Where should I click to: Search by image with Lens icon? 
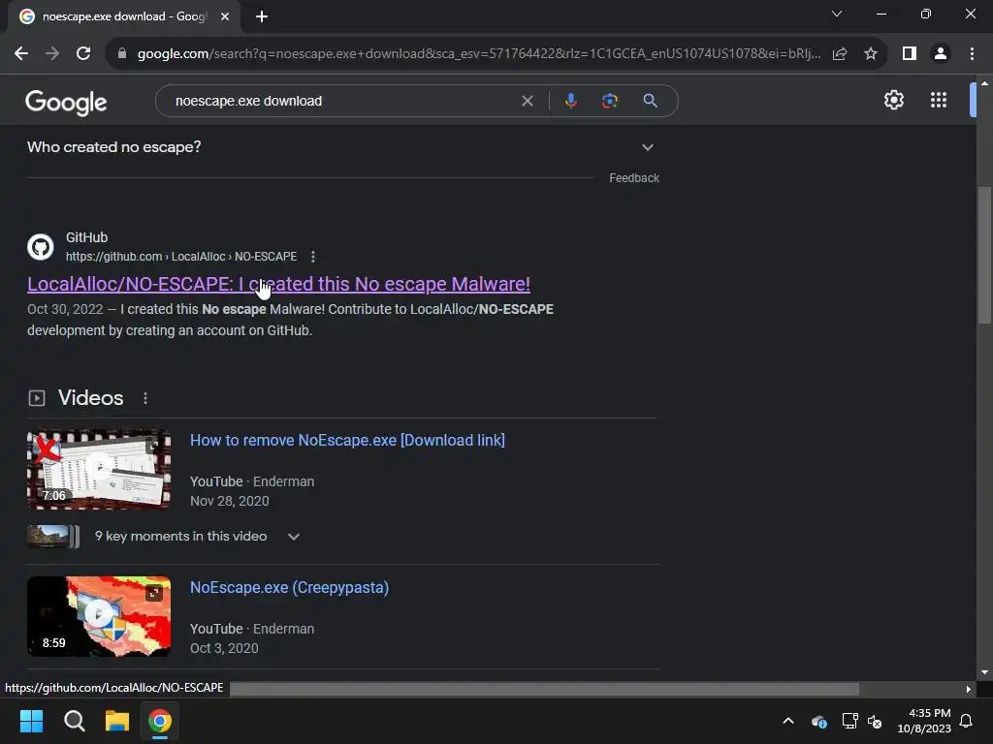[x=610, y=101]
